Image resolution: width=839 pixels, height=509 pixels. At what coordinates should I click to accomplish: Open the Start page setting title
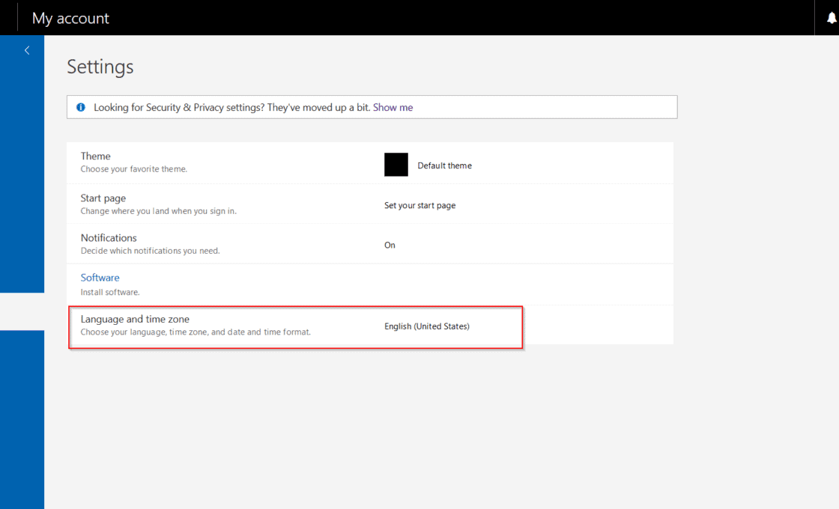103,198
